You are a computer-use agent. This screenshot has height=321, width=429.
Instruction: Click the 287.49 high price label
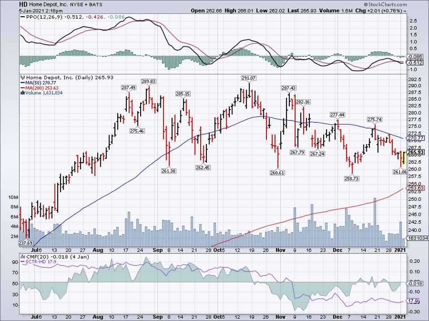click(129, 87)
